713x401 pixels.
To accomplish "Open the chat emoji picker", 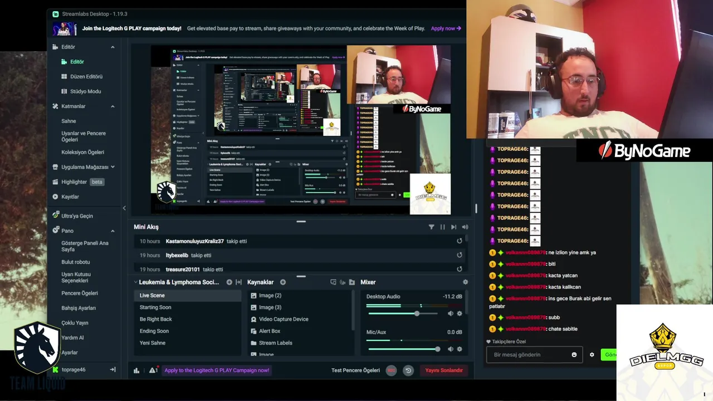I will (574, 355).
